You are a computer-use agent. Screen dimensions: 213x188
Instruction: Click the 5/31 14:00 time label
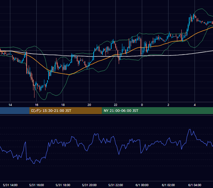10,185
